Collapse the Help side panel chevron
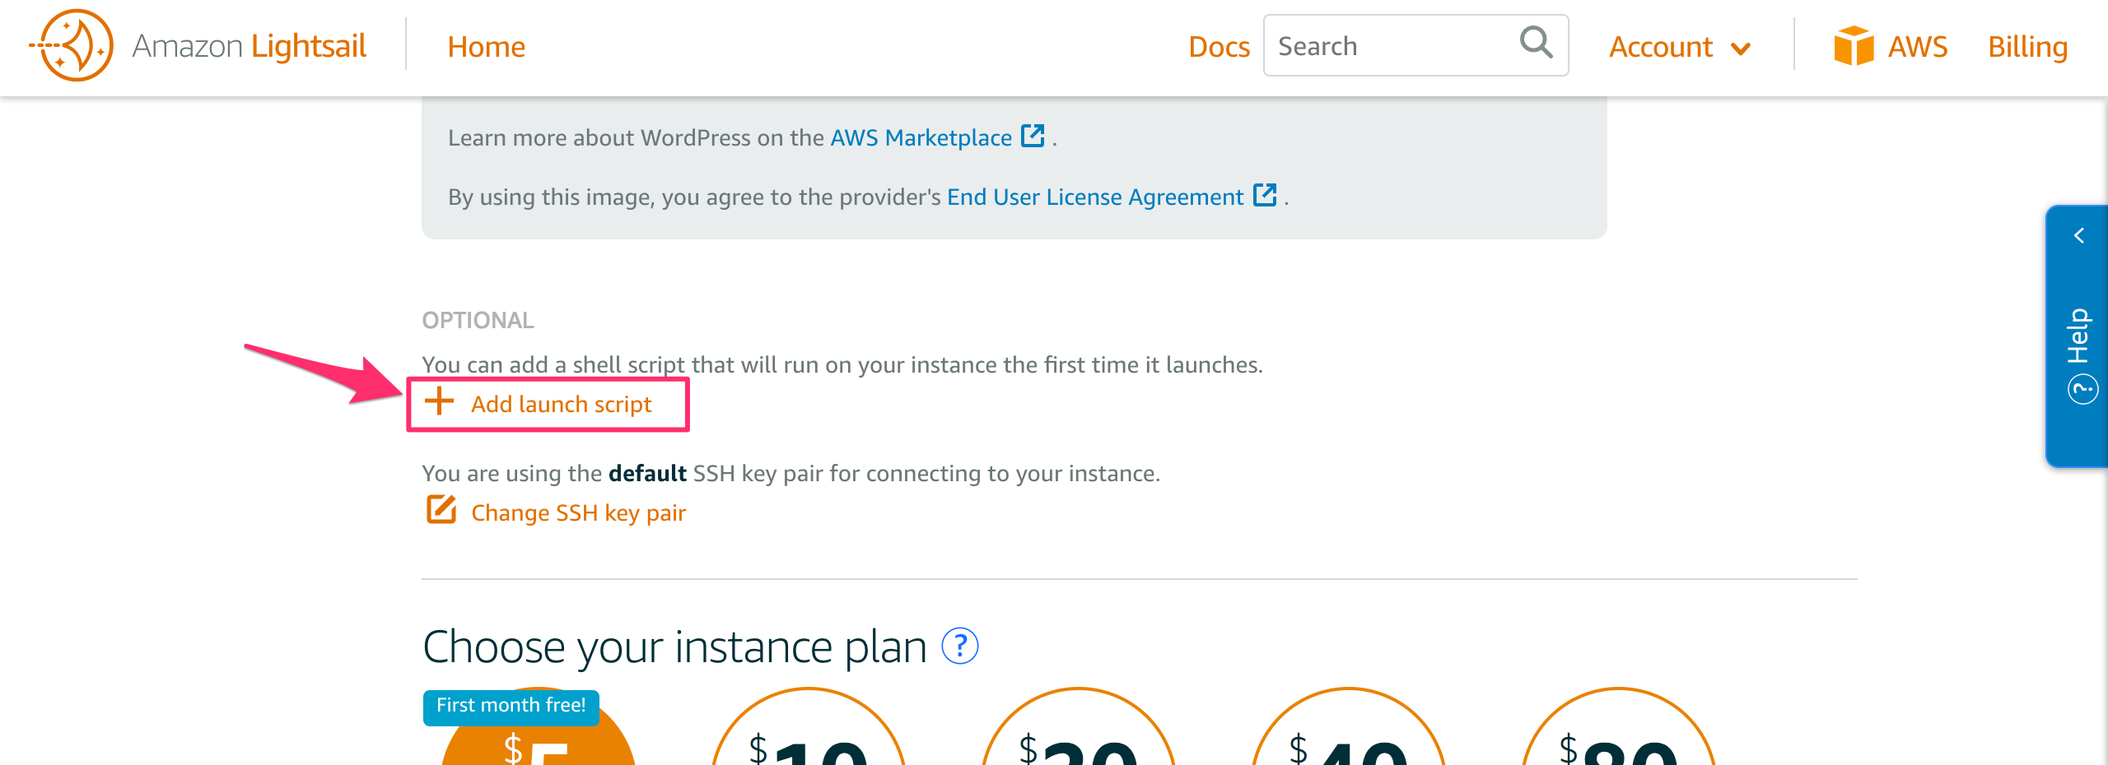Image resolution: width=2108 pixels, height=765 pixels. point(2079,236)
